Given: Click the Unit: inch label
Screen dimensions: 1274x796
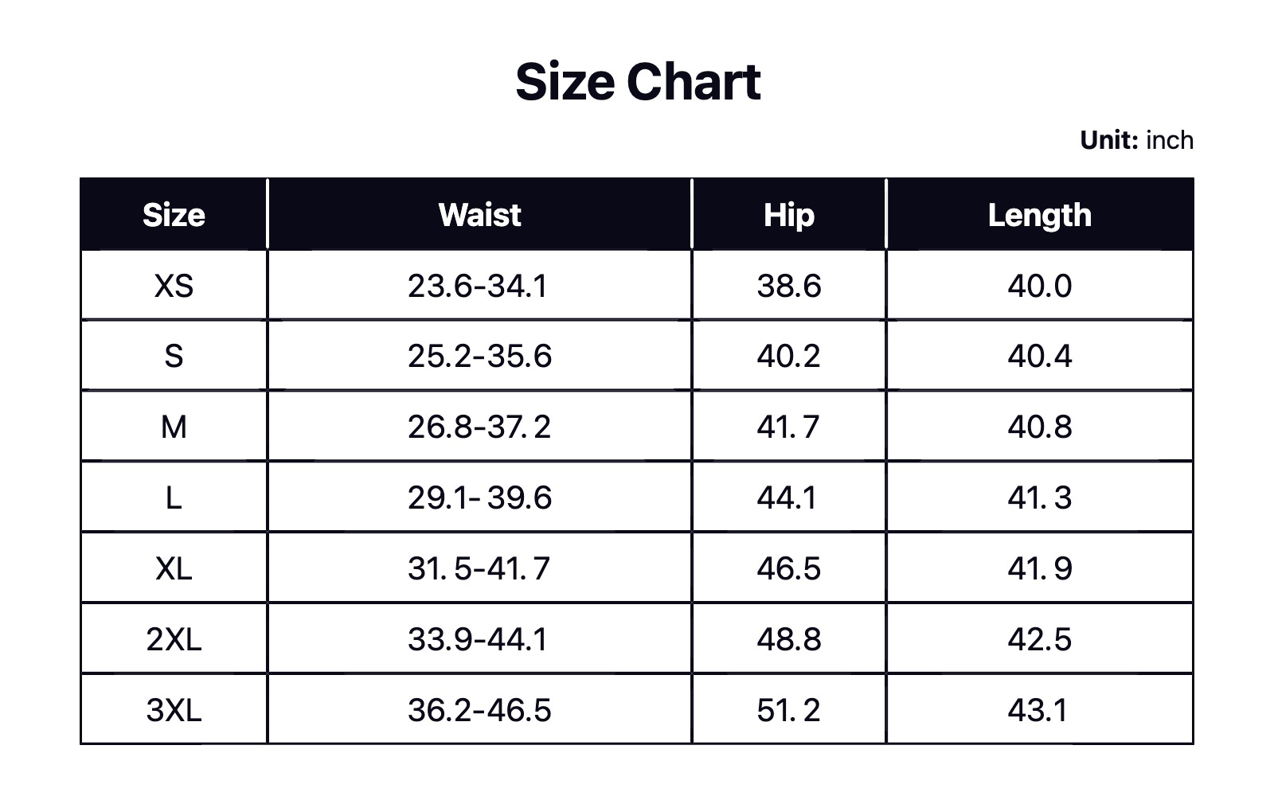Looking at the screenshot, I should (1136, 140).
